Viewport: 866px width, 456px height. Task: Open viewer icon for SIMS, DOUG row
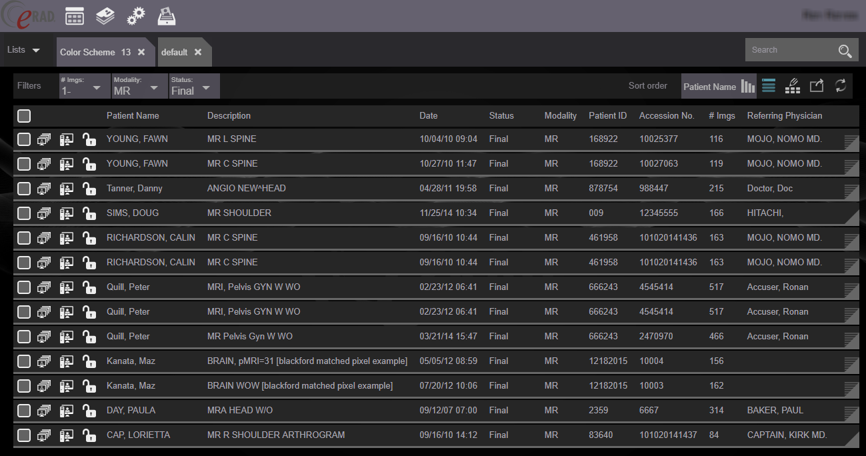pos(44,213)
